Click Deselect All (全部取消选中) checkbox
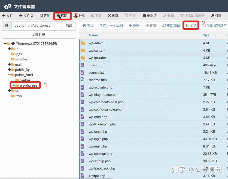 coord(204,26)
